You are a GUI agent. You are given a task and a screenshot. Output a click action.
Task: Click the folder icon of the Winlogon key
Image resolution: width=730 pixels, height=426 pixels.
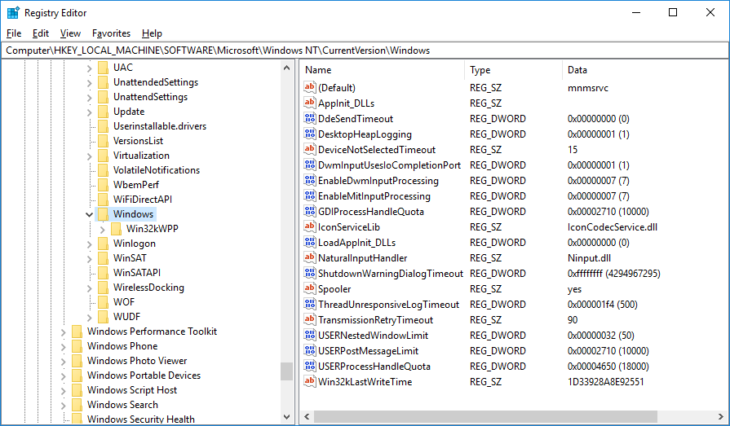(104, 244)
